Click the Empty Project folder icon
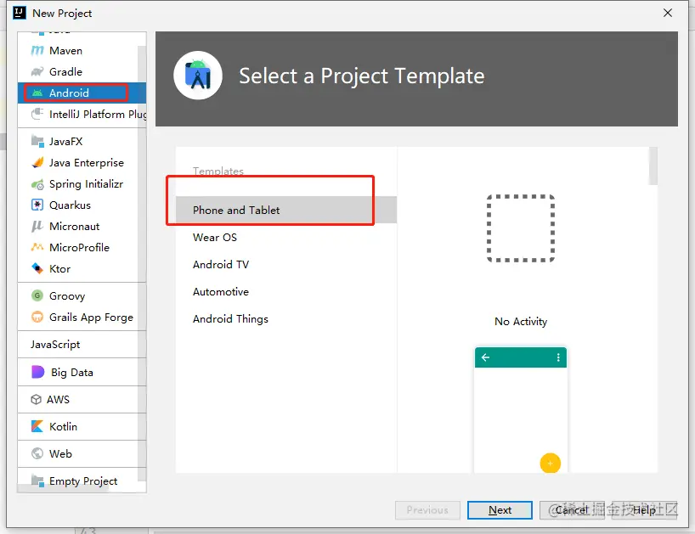 pyautogui.click(x=37, y=481)
